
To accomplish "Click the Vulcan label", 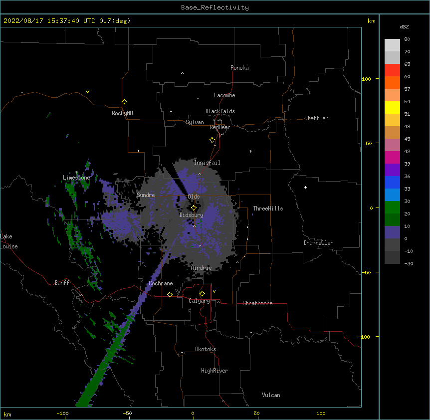I will (x=271, y=395).
